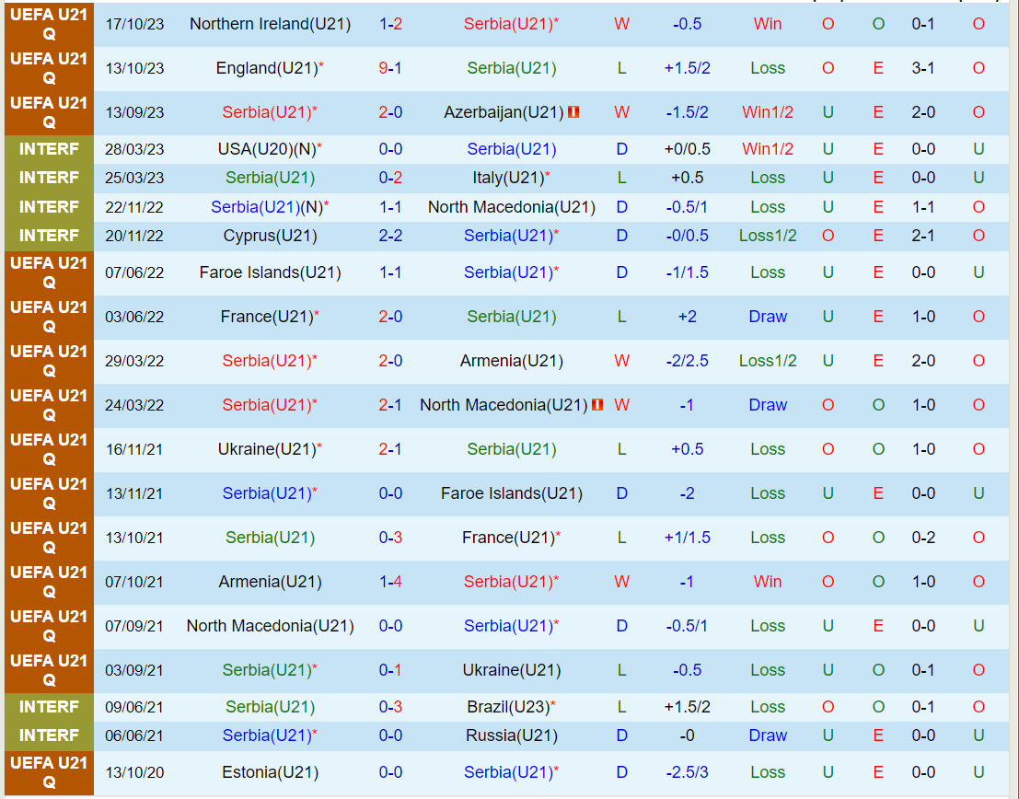Viewport: 1019px width, 799px height.
Task: Select +2 handicap in the 03/06/22 France row
Action: [687, 317]
